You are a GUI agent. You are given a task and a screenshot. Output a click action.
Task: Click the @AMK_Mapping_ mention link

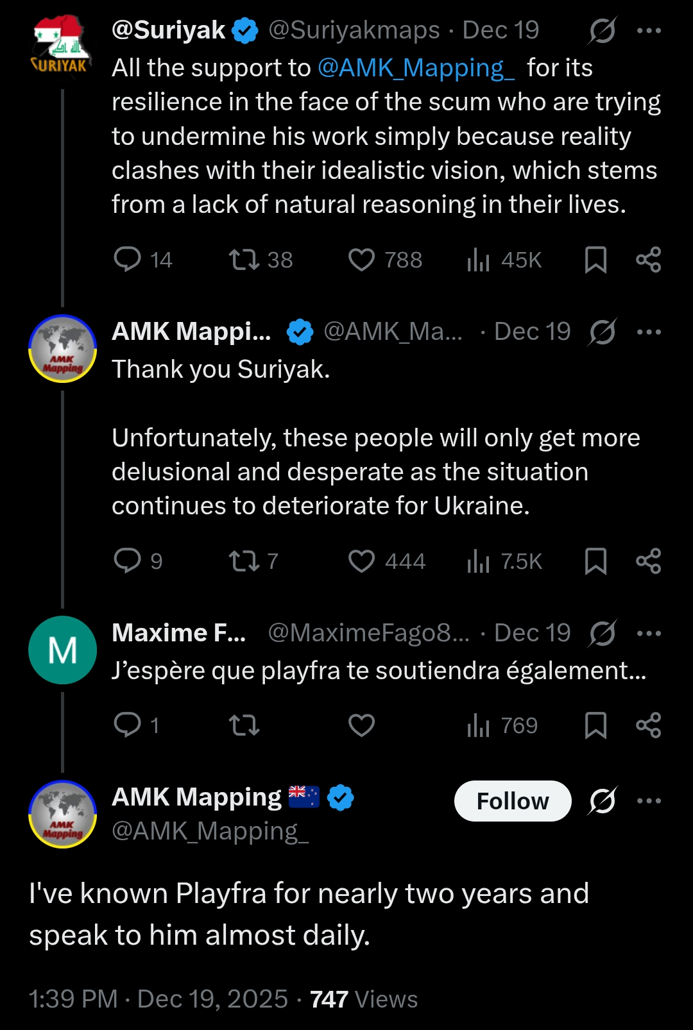416,68
